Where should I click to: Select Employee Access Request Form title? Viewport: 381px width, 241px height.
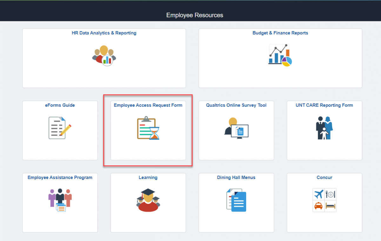[148, 105]
